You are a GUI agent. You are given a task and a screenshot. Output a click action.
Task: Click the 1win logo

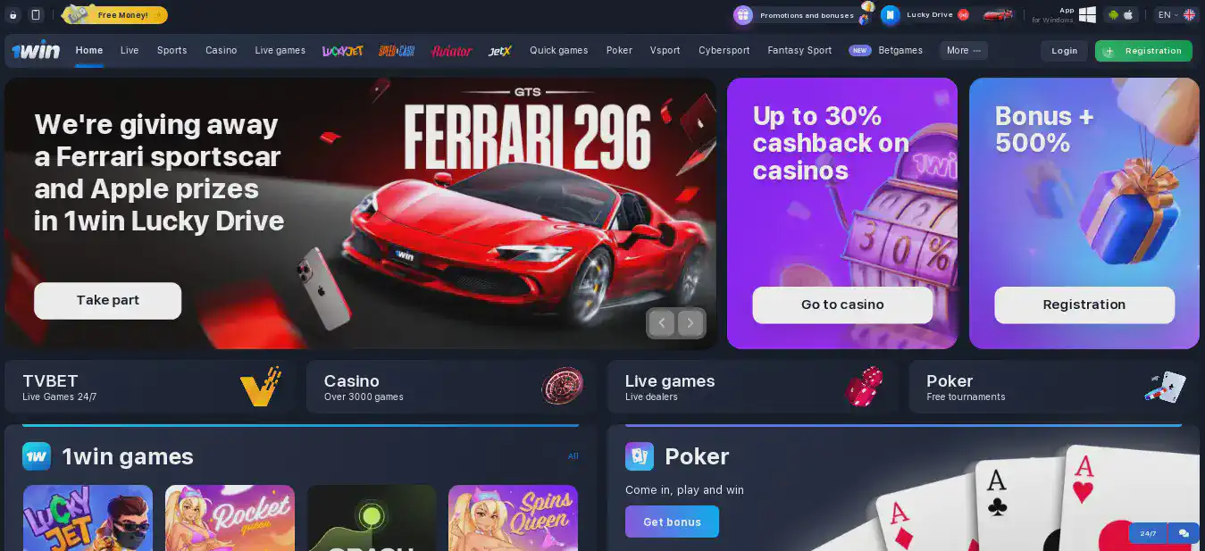pyautogui.click(x=36, y=51)
